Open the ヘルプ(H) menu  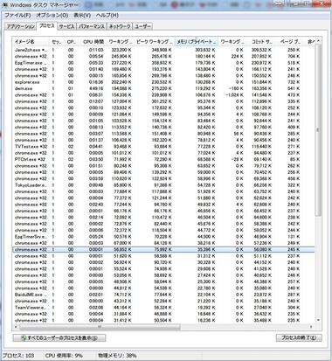point(107,15)
